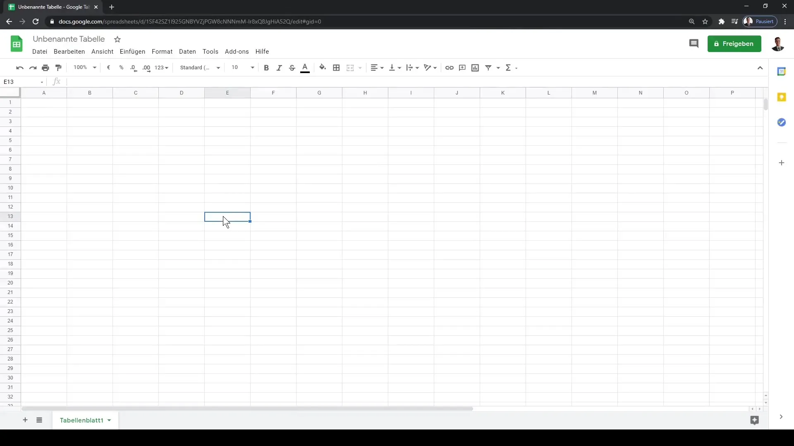Click the merge cells icon
The width and height of the screenshot is (794, 446).
point(350,68)
